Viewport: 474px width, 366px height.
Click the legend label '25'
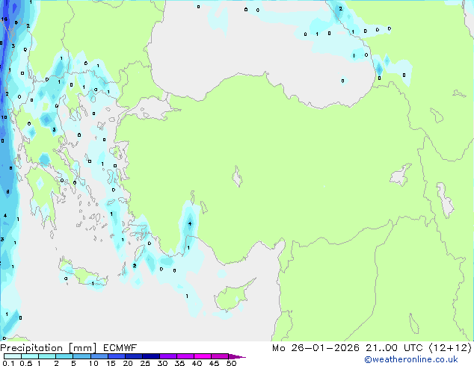pos(145,363)
